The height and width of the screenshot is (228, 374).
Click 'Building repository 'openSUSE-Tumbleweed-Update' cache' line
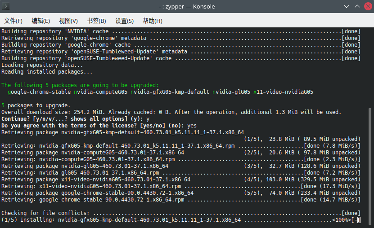tap(180, 58)
